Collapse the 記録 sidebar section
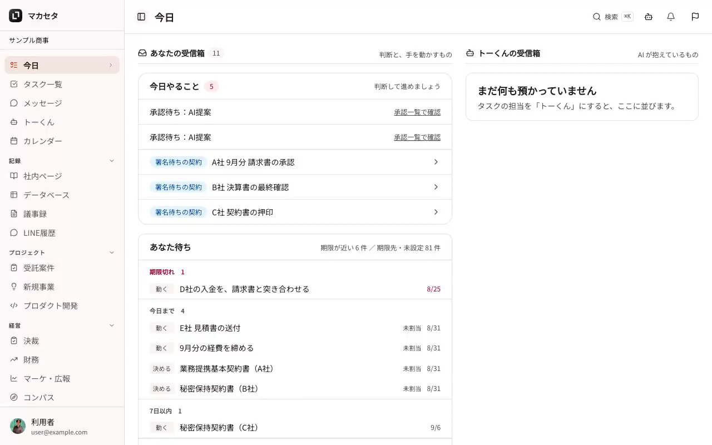712x445 pixels. (x=111, y=161)
